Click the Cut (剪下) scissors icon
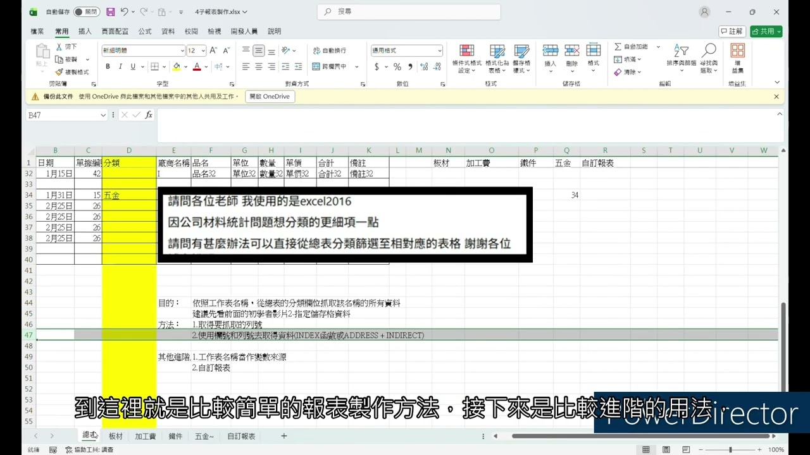The width and height of the screenshot is (810, 455). click(x=59, y=47)
